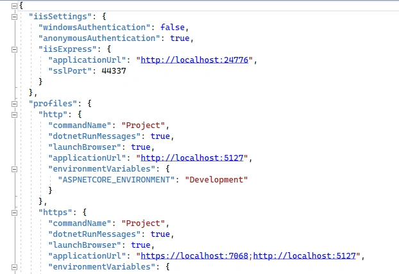Click "commandName" key in https profile
The width and height of the screenshot is (399, 274).
click(x=80, y=223)
